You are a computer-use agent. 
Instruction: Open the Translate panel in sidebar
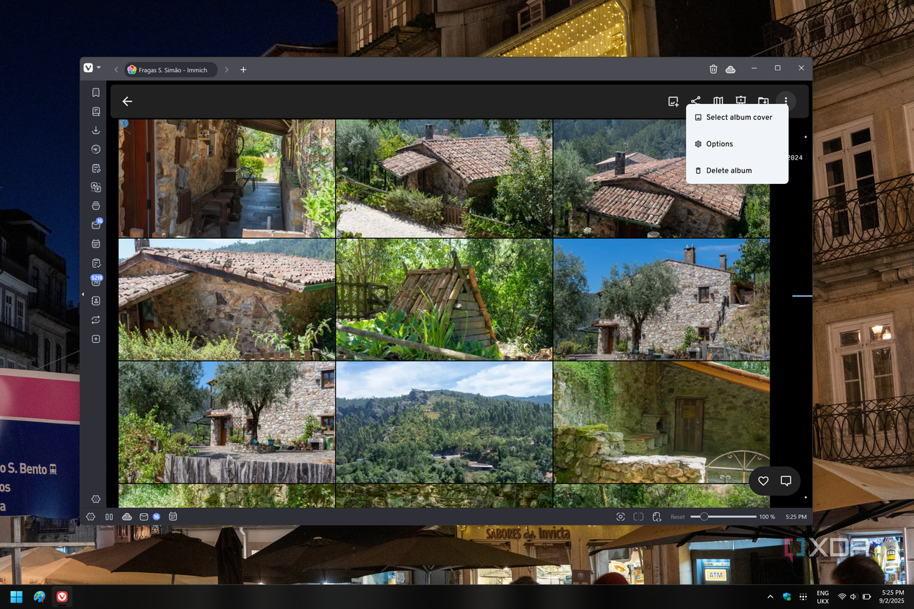[95, 188]
